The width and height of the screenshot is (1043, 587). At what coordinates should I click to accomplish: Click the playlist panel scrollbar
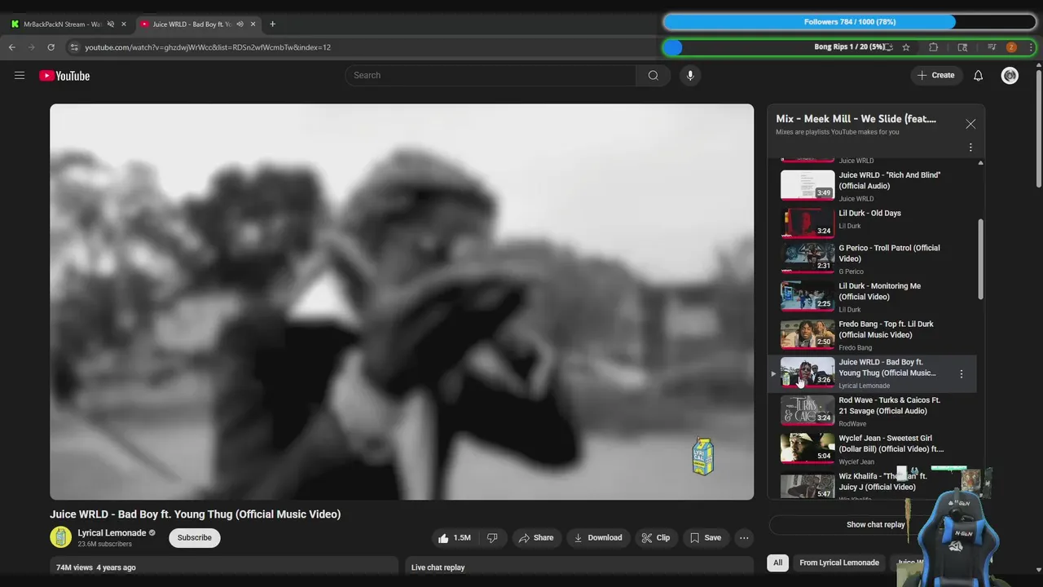(980, 259)
